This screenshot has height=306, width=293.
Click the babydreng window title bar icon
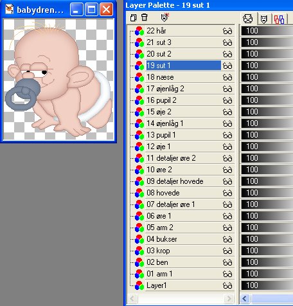click(9, 10)
